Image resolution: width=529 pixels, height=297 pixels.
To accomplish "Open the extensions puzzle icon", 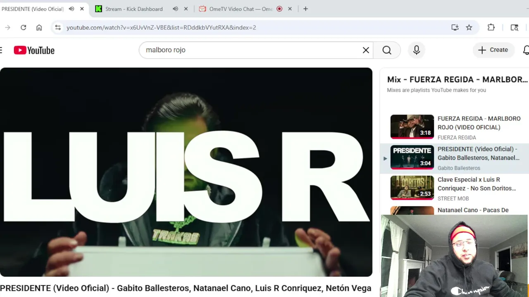I will point(491,28).
